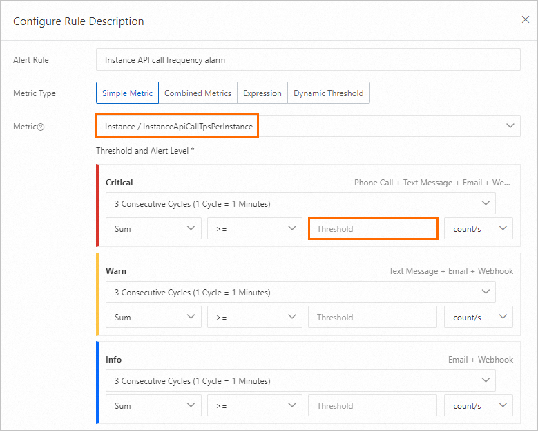Open Critical count/s unit dropdown
The width and height of the screenshot is (538, 431).
coord(478,229)
